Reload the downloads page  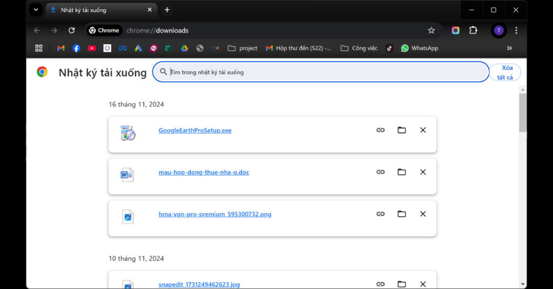(72, 31)
